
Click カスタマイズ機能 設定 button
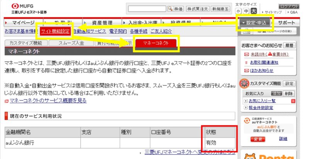[x=289, y=84]
